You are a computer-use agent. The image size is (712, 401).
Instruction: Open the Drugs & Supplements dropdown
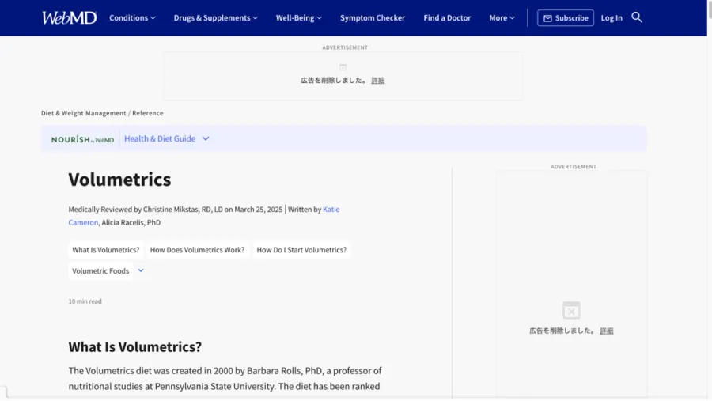tap(216, 17)
